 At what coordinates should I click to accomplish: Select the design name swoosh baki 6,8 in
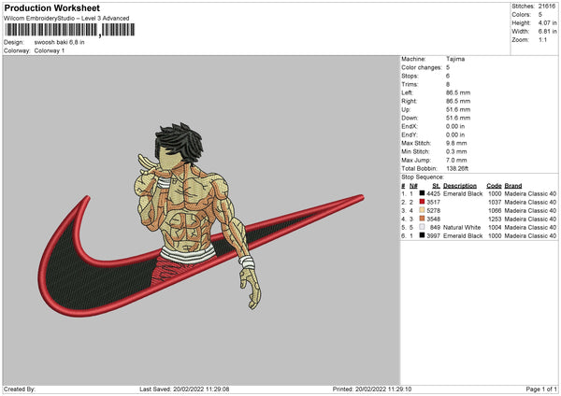(60, 42)
